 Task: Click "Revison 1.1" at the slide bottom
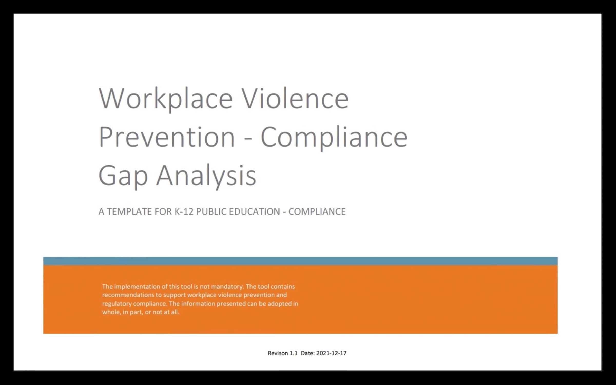pos(283,353)
